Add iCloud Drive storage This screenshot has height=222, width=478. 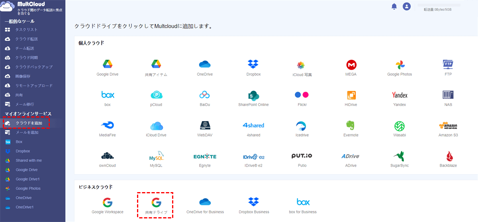pos(156,126)
